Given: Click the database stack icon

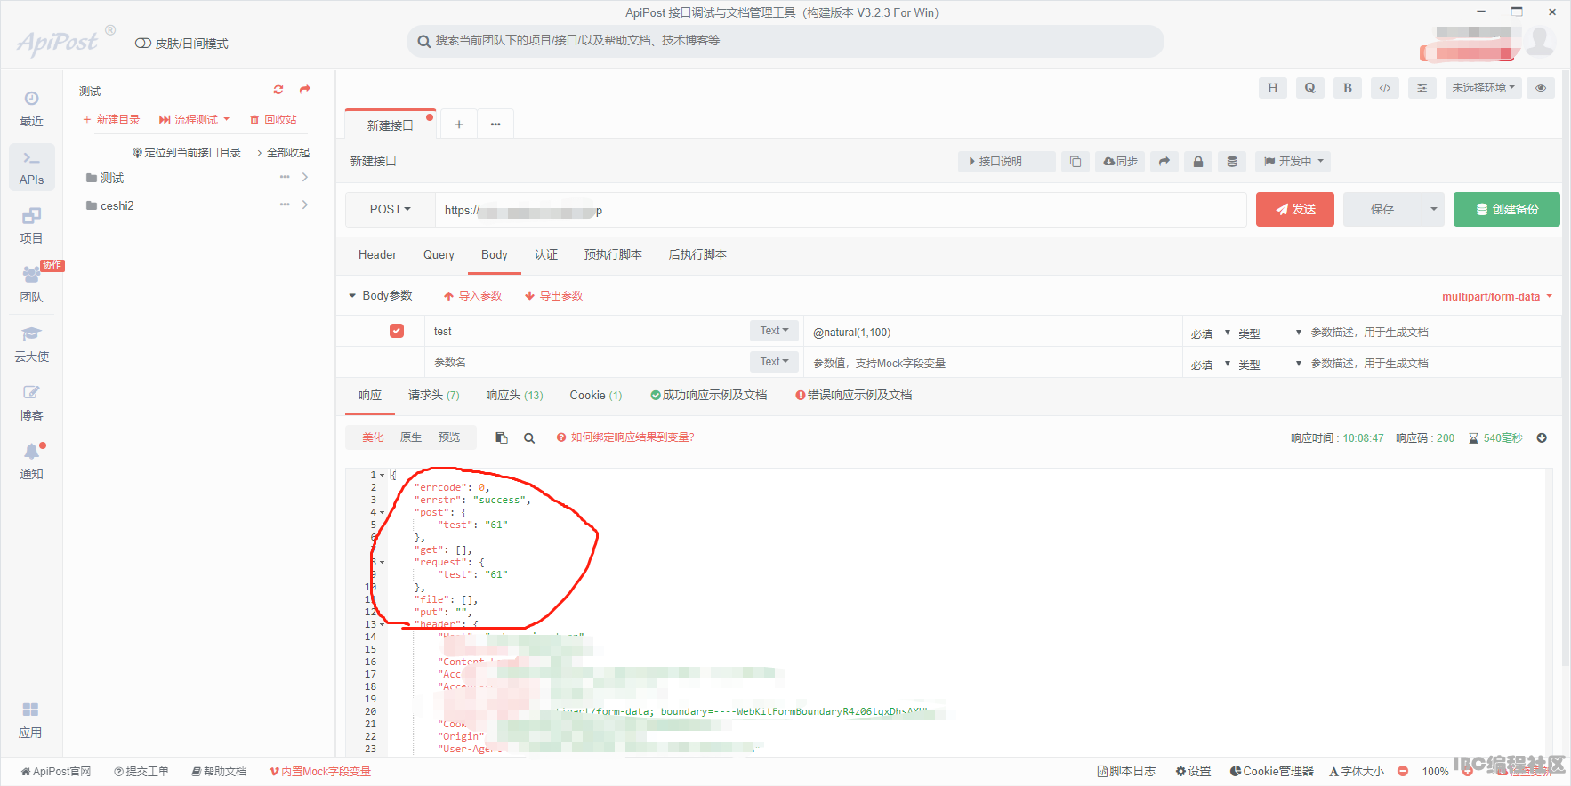Looking at the screenshot, I should 1231,162.
